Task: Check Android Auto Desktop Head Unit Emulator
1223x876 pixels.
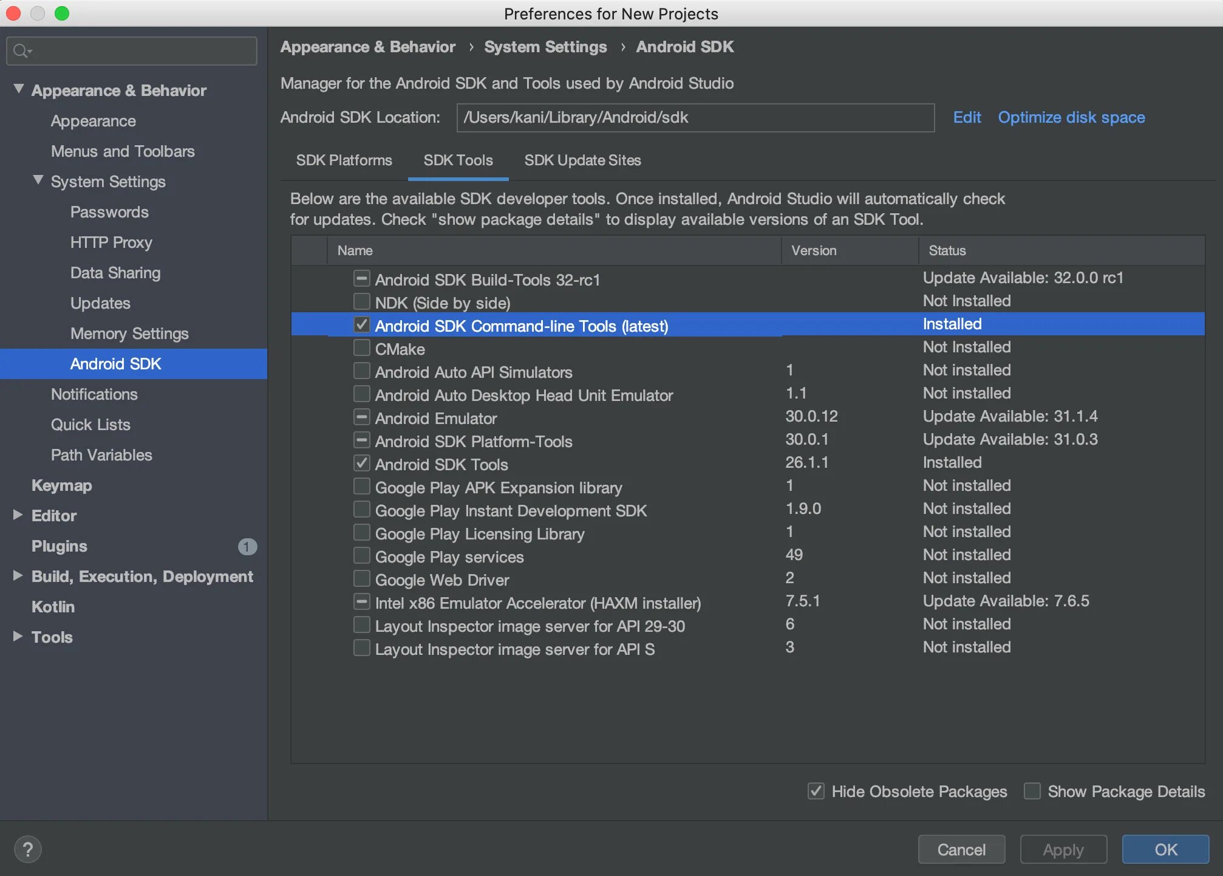Action: pos(362,394)
